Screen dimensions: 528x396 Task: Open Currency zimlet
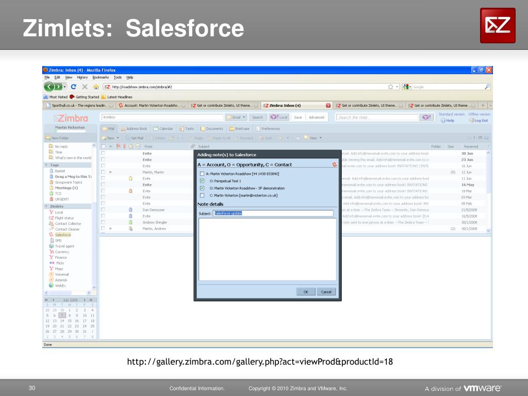(x=62, y=252)
